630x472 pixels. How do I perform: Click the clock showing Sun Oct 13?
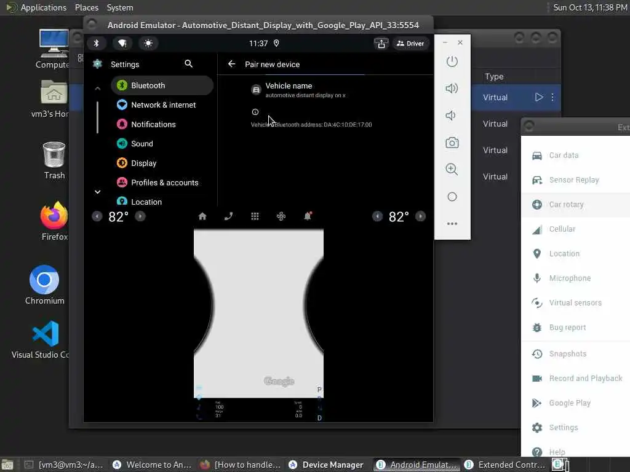pyautogui.click(x=589, y=7)
